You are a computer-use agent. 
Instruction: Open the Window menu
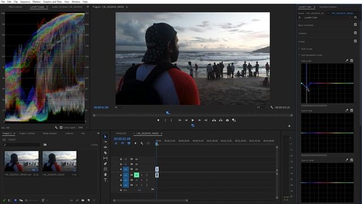coord(76,2)
